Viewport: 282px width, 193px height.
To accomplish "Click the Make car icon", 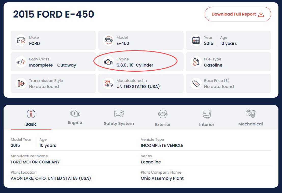I will (21, 41).
